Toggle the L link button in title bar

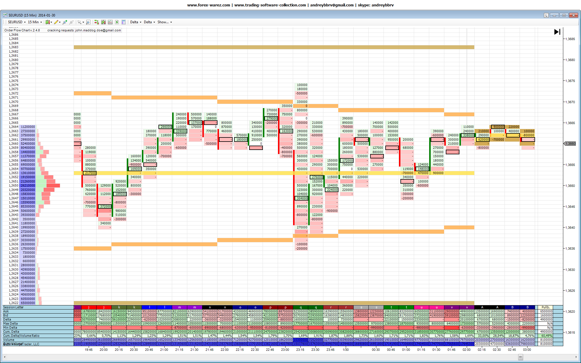pos(546,15)
